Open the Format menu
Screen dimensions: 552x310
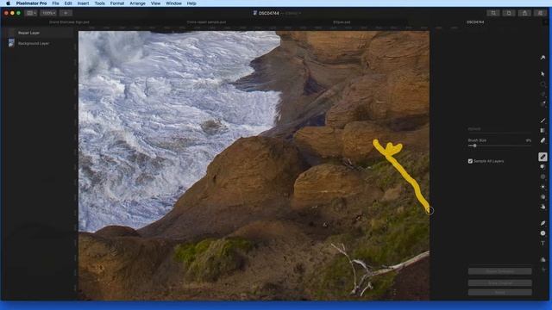(117, 3)
